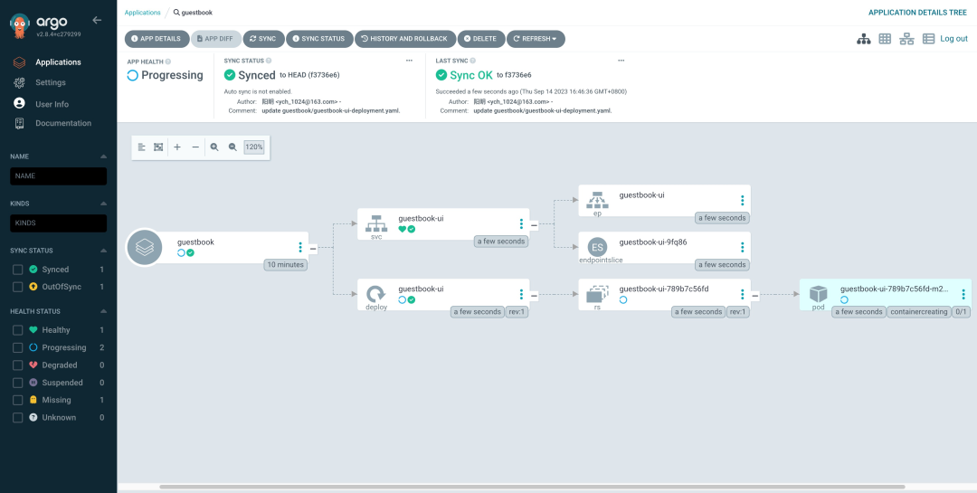Image resolution: width=977 pixels, height=493 pixels.
Task: Collapse the HEALTH STATUS filter section
Action: [103, 312]
